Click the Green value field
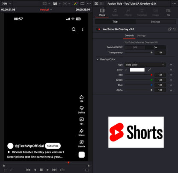 pyautogui.click(x=160, y=80)
